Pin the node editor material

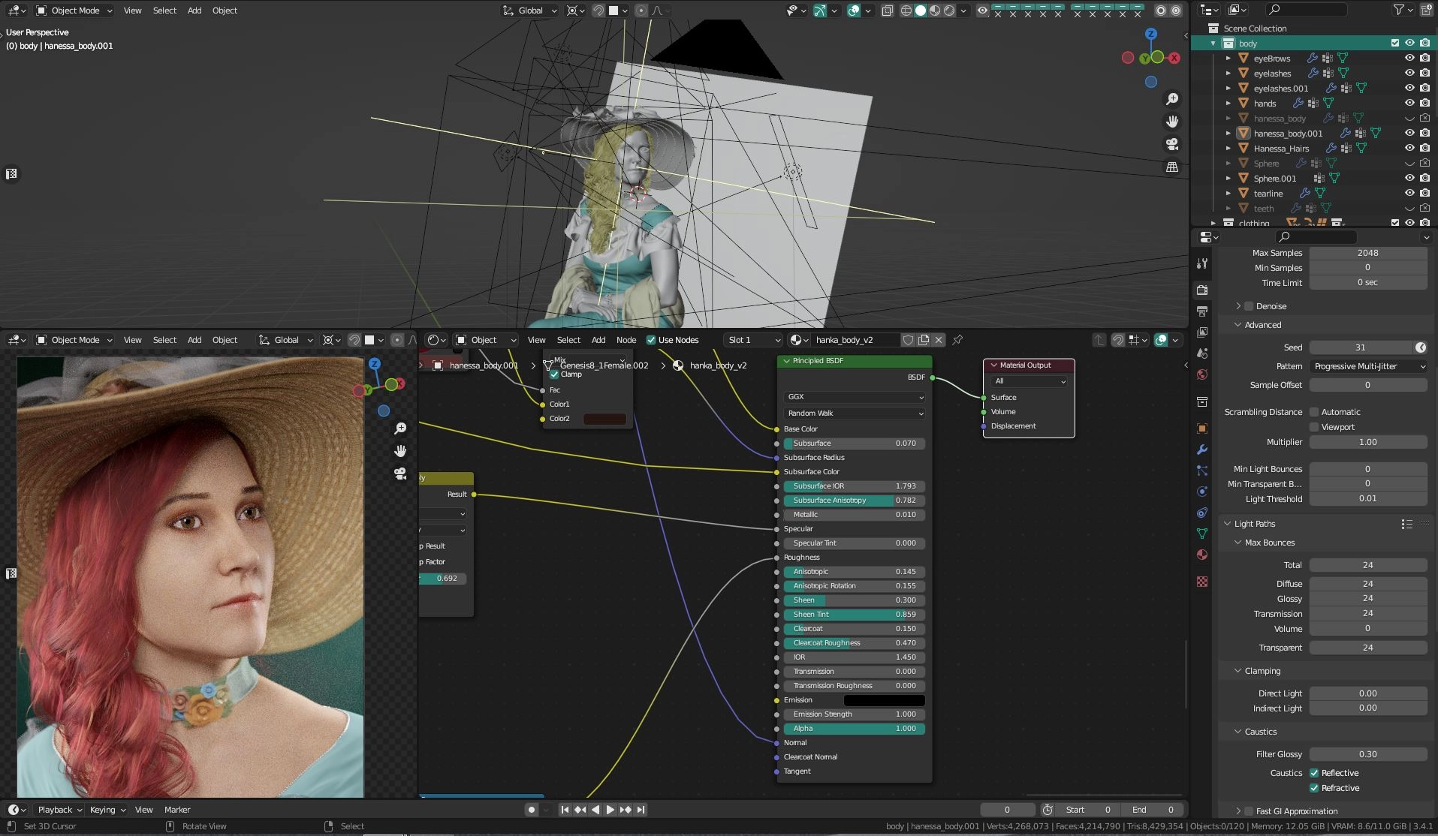(x=957, y=340)
